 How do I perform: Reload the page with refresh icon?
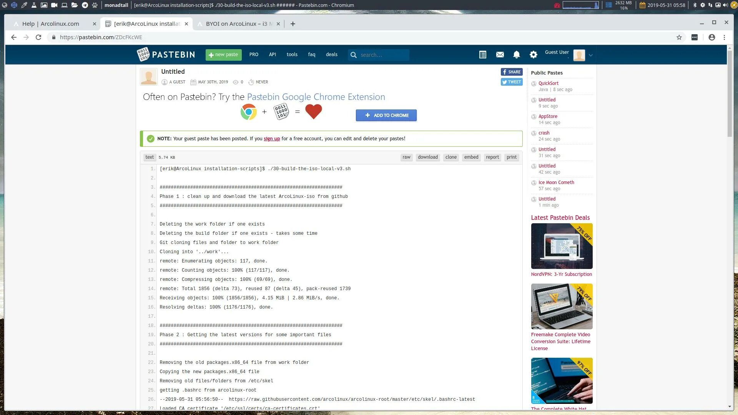(x=38, y=37)
